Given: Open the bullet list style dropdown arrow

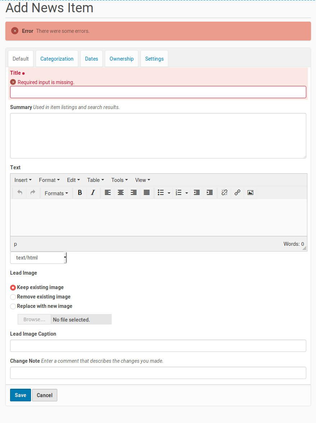Looking at the screenshot, I should 169,192.
